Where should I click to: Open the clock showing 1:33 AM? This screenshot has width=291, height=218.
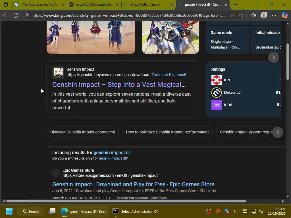coord(277,211)
